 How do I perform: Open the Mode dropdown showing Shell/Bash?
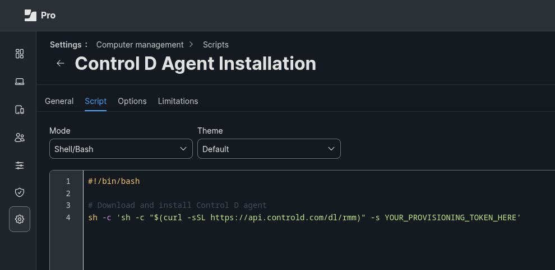click(121, 149)
